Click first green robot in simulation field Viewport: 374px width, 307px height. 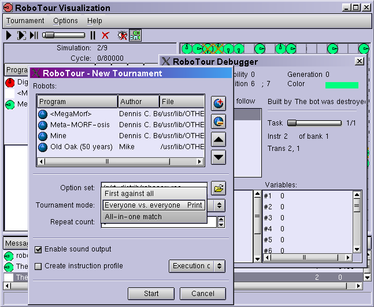pos(187,49)
